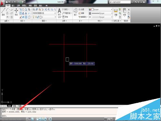Click the Quick Calculator icon in Utilities

coord(120,17)
